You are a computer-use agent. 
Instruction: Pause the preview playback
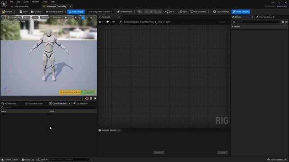tap(91, 99)
